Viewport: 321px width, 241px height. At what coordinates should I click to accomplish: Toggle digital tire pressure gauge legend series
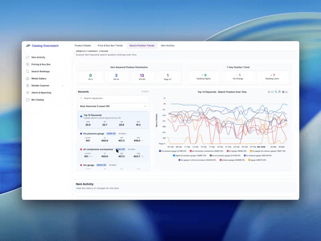[190, 156]
